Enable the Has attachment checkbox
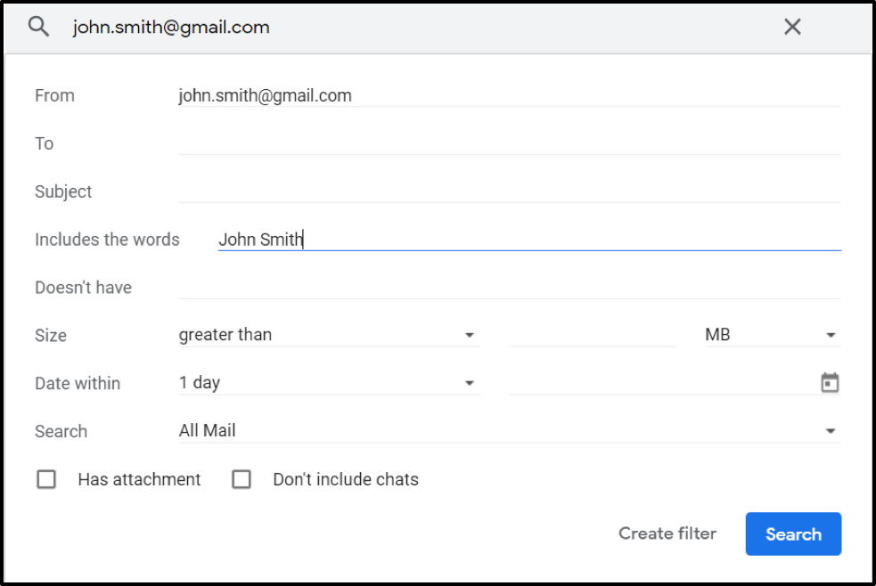The width and height of the screenshot is (876, 586). (46, 480)
